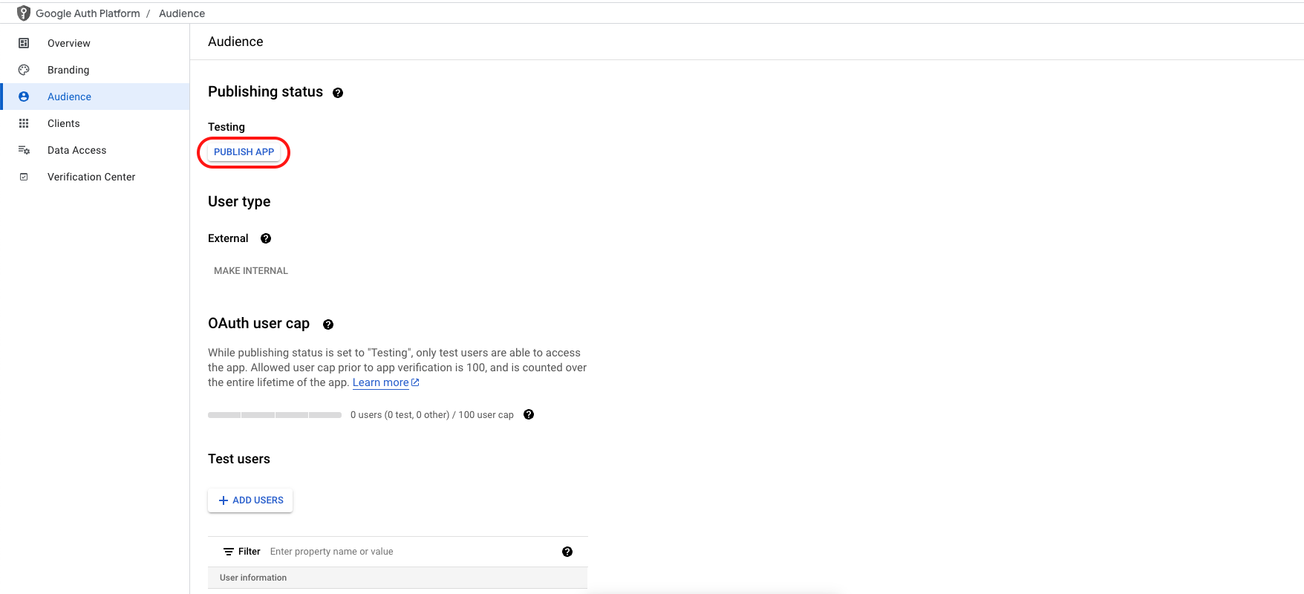Screen dimensions: 1304x594
Task: Click the Filter lines icon
Action: [x=229, y=552]
